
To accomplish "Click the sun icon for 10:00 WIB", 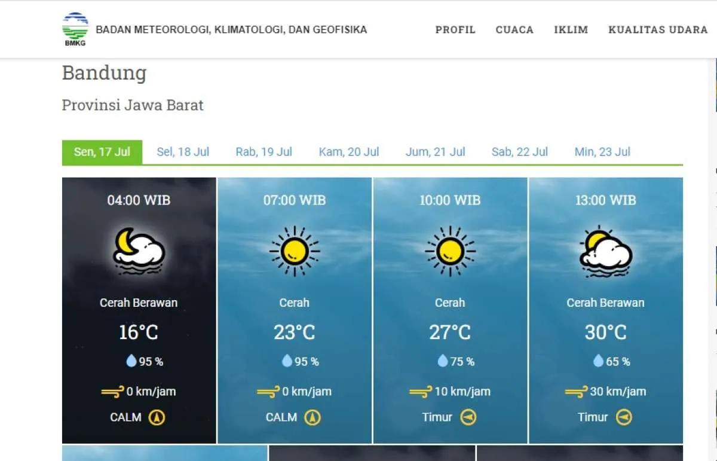I will click(x=450, y=251).
